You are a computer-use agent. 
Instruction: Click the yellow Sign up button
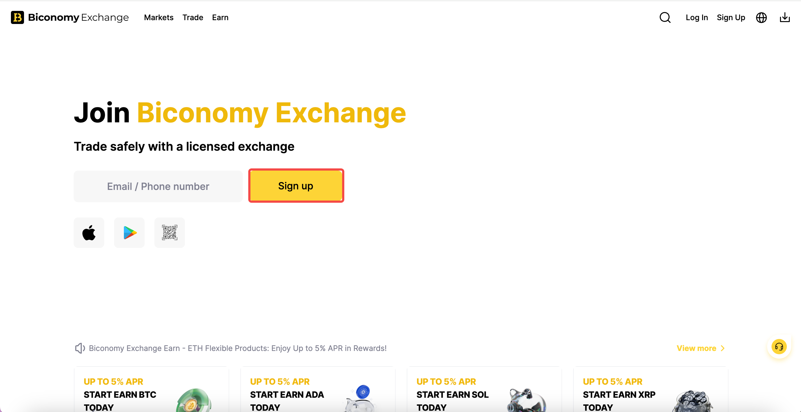click(x=296, y=186)
